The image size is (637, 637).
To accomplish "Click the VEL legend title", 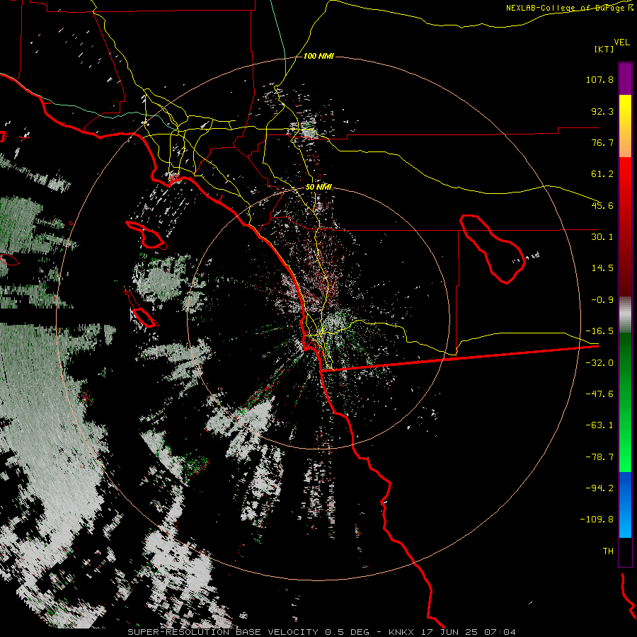I will 621,42.
